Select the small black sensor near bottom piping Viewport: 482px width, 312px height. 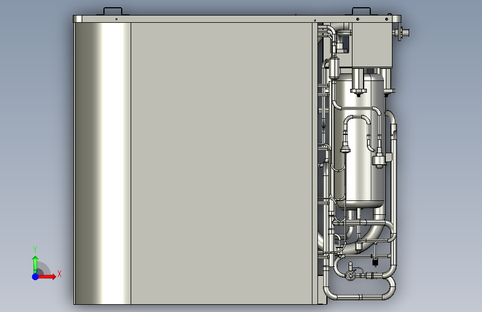tap(375, 263)
